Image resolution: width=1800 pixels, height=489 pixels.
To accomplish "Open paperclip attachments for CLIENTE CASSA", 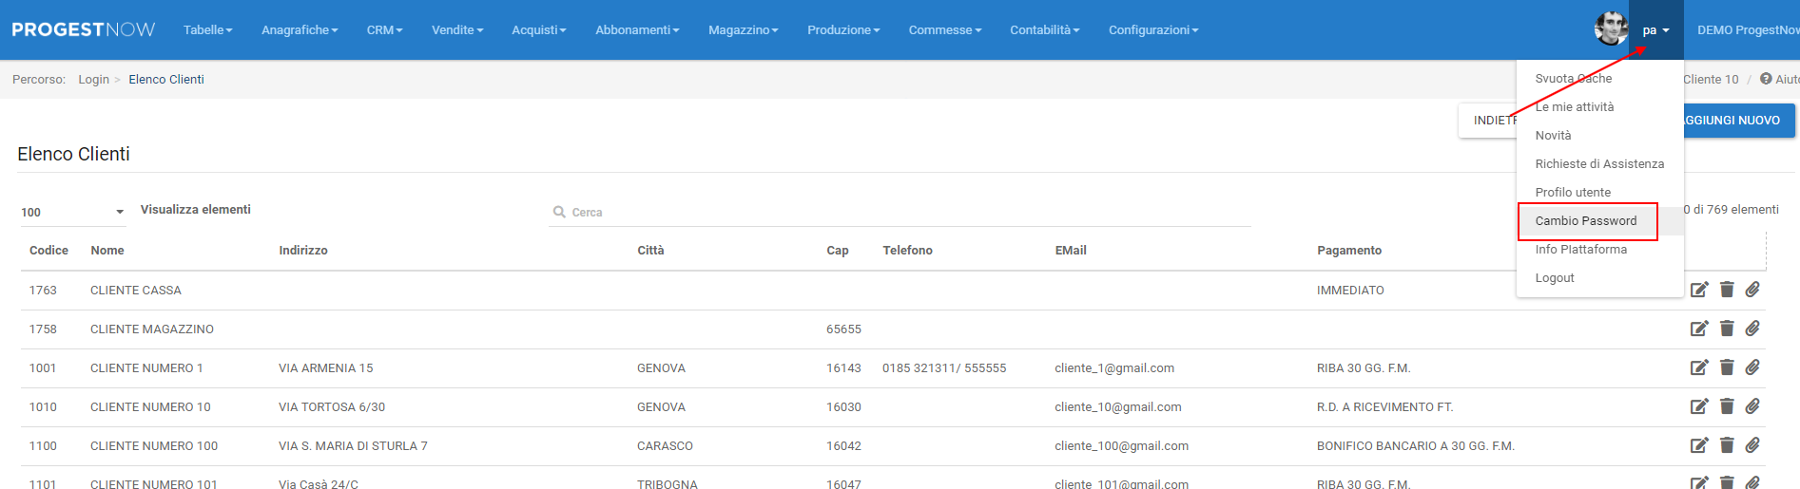I will pyautogui.click(x=1752, y=290).
